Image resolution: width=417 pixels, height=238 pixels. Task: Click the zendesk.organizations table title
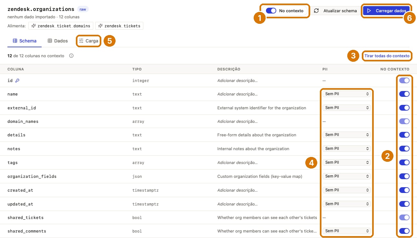click(x=41, y=9)
